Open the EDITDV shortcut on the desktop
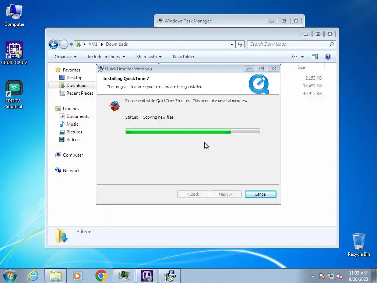Image resolution: width=377 pixels, height=283 pixels. click(x=14, y=94)
